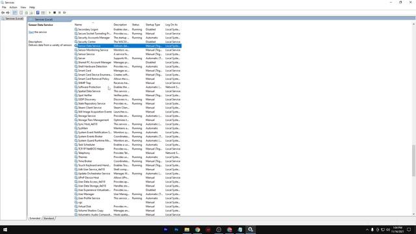
Task: Open Properties from the toolbar icon
Action: point(21,12)
